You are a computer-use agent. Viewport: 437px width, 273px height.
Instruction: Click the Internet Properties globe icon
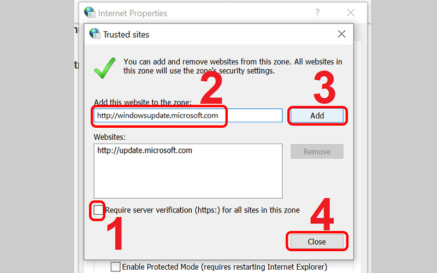(90, 12)
